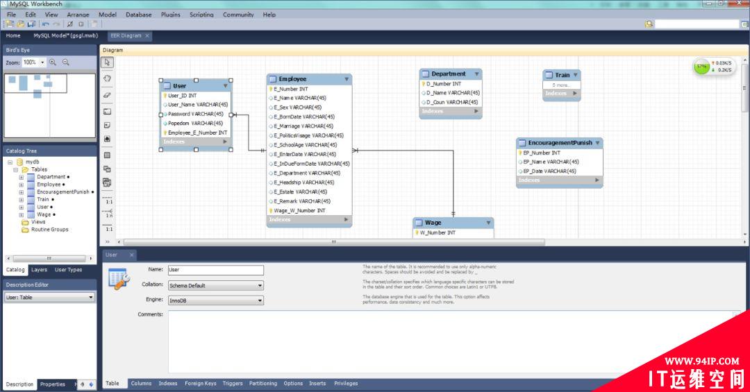Show more palette tools via chevron
The height and width of the screenshot is (392, 750).
[108, 241]
